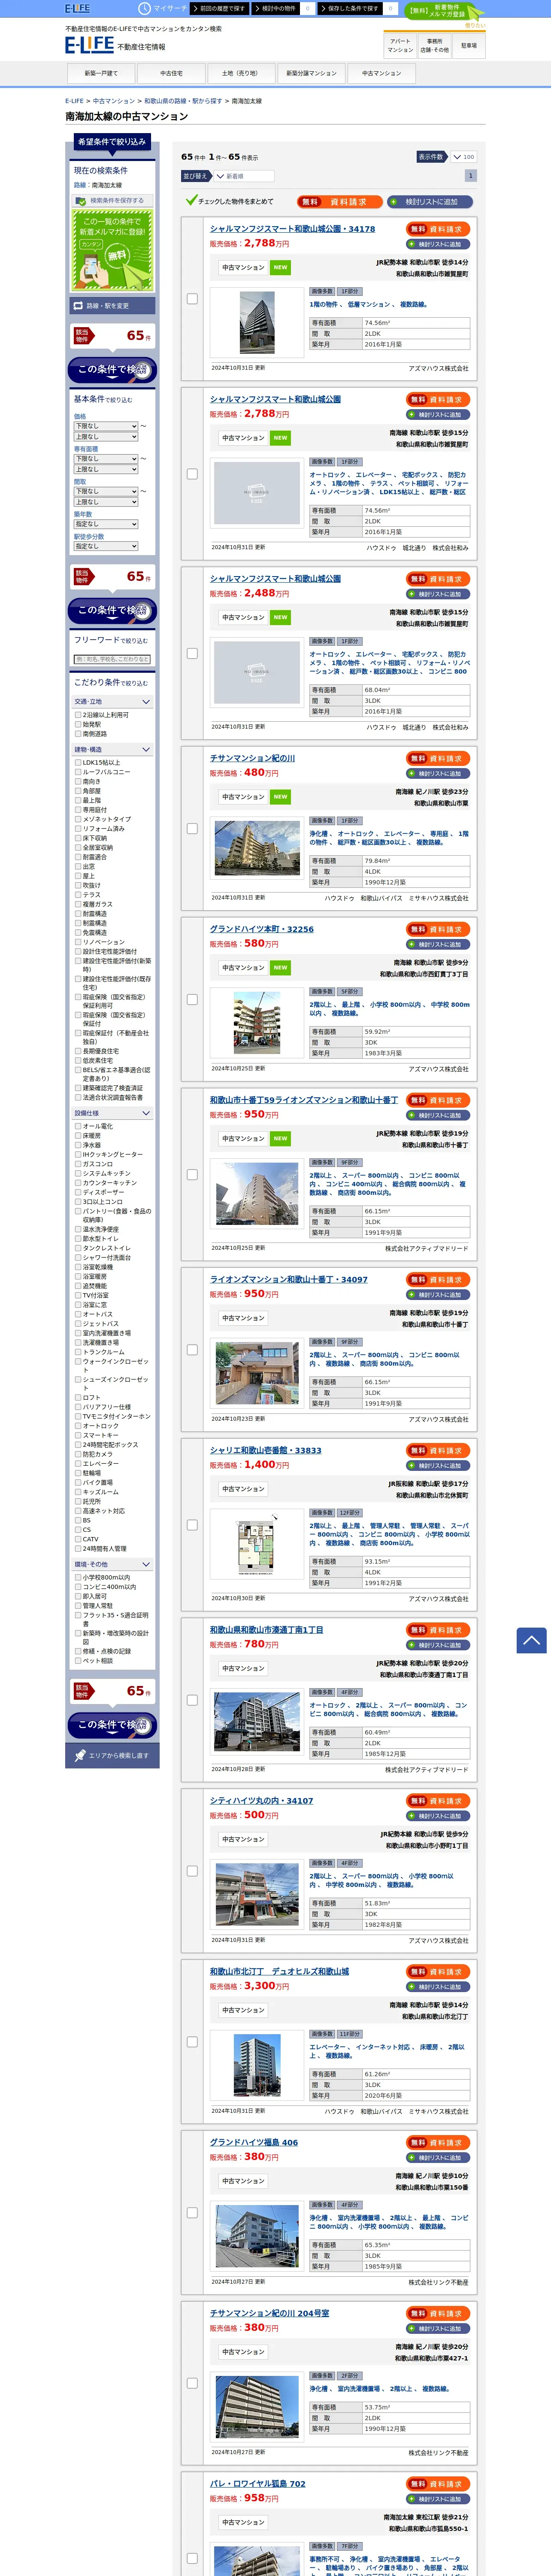Select the 新築一戸建て nav tab
The width and height of the screenshot is (551, 2576).
[x=101, y=73]
